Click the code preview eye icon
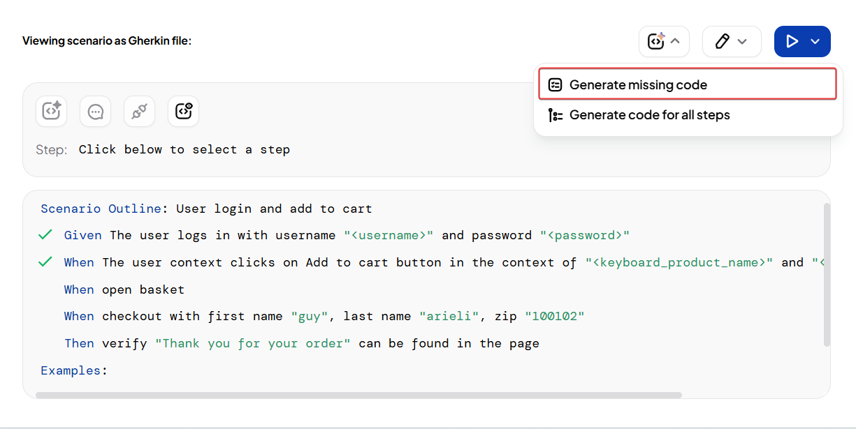Screen dimensions: 856x429 pos(183,112)
